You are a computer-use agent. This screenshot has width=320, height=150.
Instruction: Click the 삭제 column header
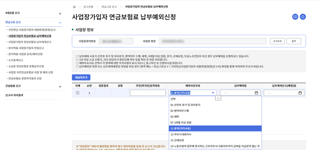78,86
